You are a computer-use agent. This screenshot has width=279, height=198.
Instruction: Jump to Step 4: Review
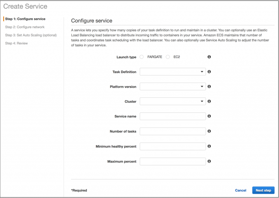[16, 43]
